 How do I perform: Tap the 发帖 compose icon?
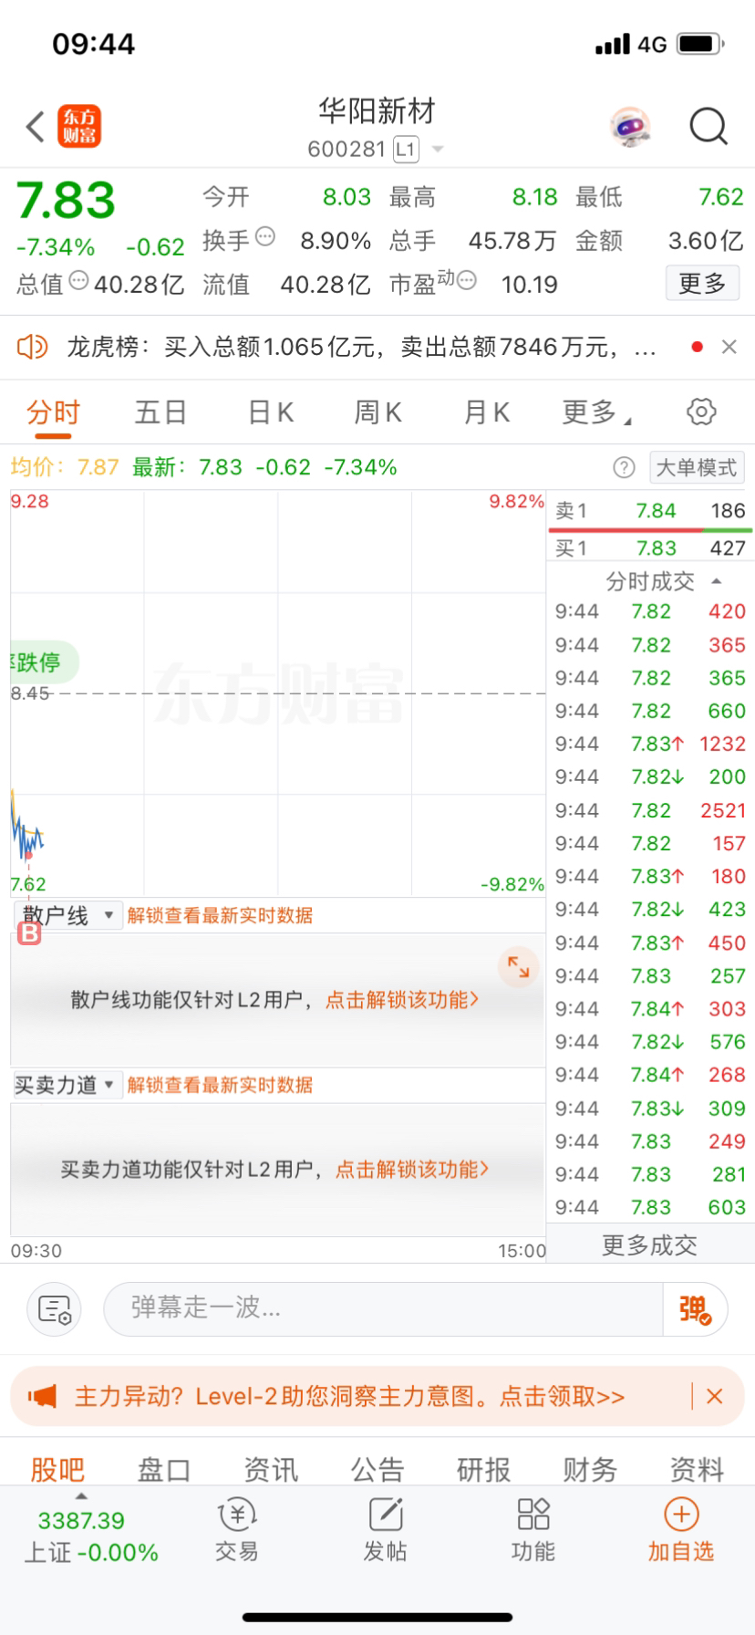386,1515
